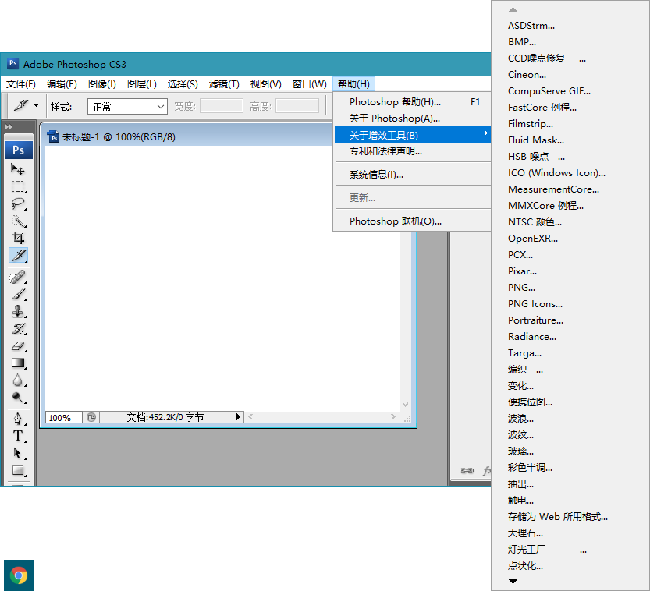Select the Magic Wand tool
This screenshot has height=591, width=650.
[17, 221]
